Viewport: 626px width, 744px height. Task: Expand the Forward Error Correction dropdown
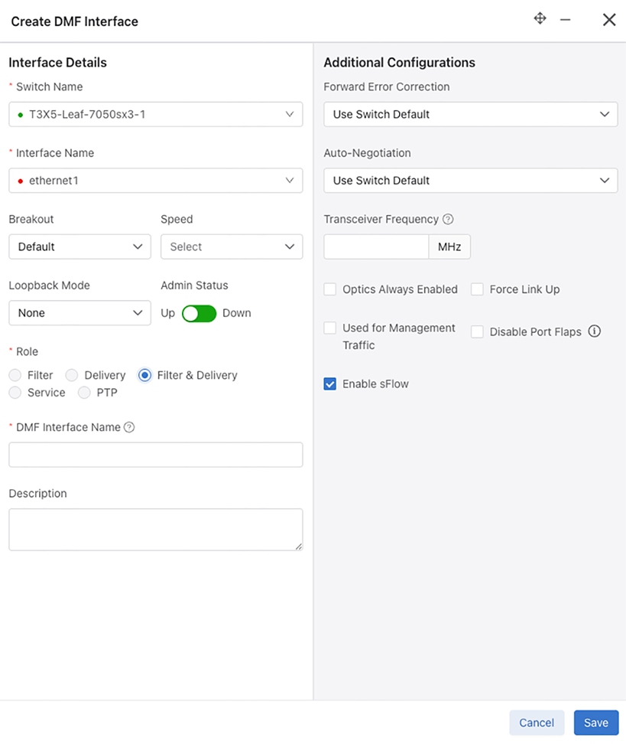(x=471, y=114)
